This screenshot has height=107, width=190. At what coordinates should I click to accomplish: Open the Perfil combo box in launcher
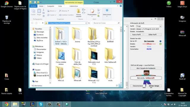(x=149, y=26)
